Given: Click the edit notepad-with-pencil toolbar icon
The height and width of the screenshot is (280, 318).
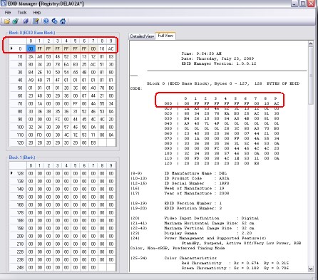Looking at the screenshot, I should point(36,21).
